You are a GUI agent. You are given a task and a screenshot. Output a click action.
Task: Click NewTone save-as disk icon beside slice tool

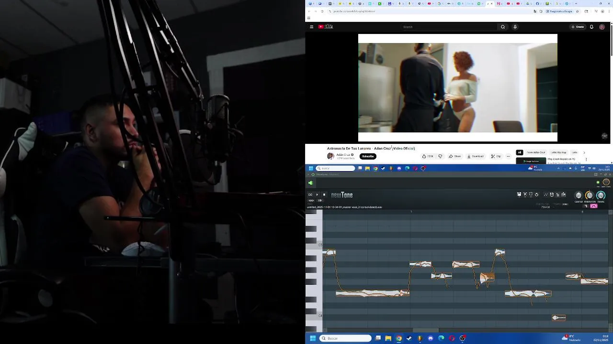pos(552,194)
